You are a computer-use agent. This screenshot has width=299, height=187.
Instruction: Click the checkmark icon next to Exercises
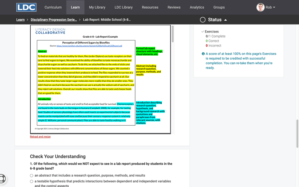click(x=203, y=32)
